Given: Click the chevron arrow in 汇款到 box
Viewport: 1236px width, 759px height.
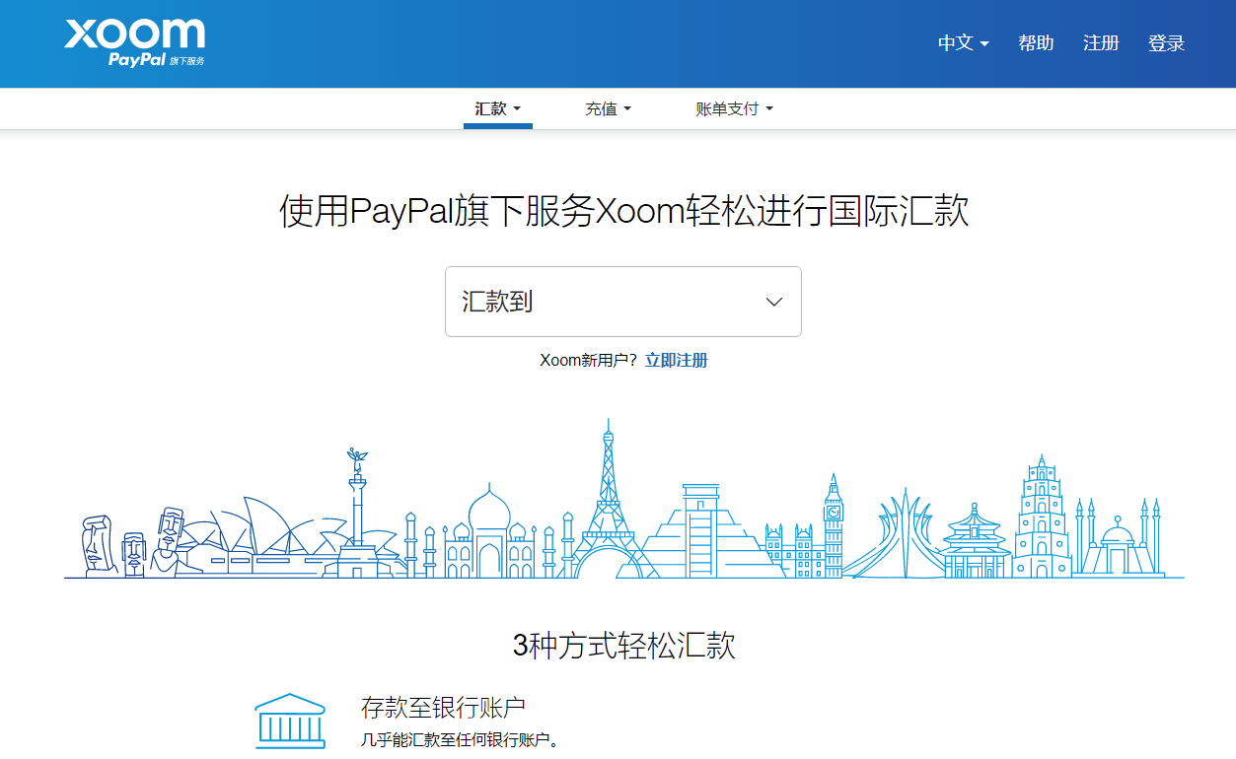Looking at the screenshot, I should 774,302.
